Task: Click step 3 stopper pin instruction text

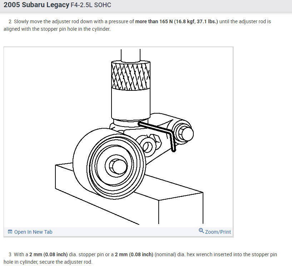Action: point(140,258)
